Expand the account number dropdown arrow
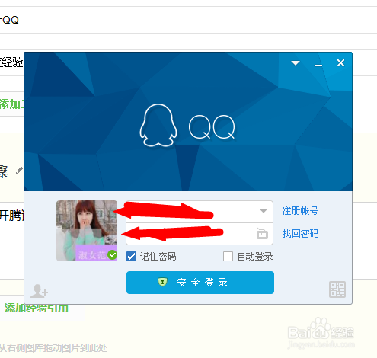 click(264, 211)
